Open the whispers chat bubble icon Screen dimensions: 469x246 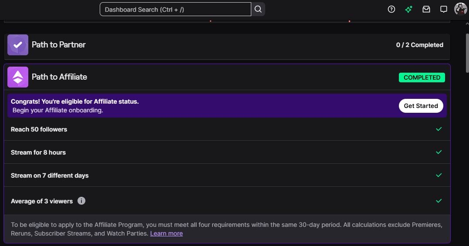444,9
